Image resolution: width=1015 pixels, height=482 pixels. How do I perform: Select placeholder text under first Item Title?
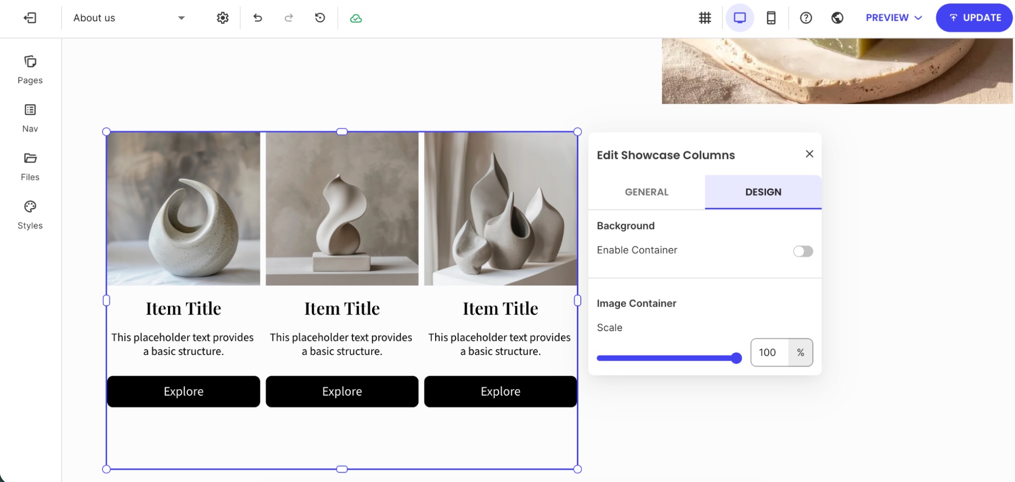tap(183, 344)
